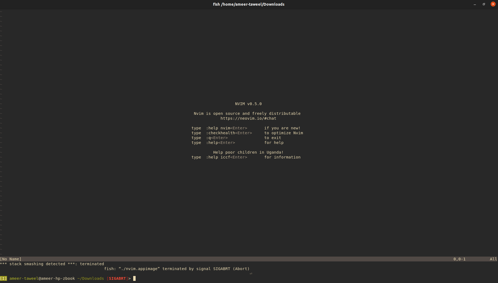Click the [I] vi-mode indicator in the prompt
498x283 pixels.
[4, 278]
